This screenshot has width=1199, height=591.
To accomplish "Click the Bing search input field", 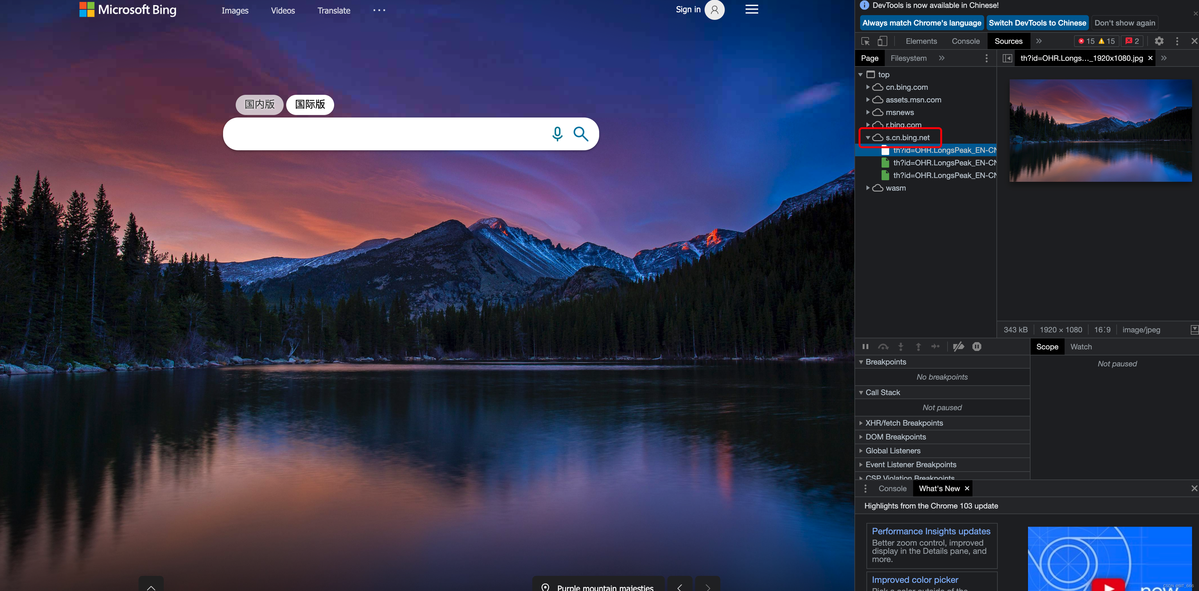I will click(386, 134).
